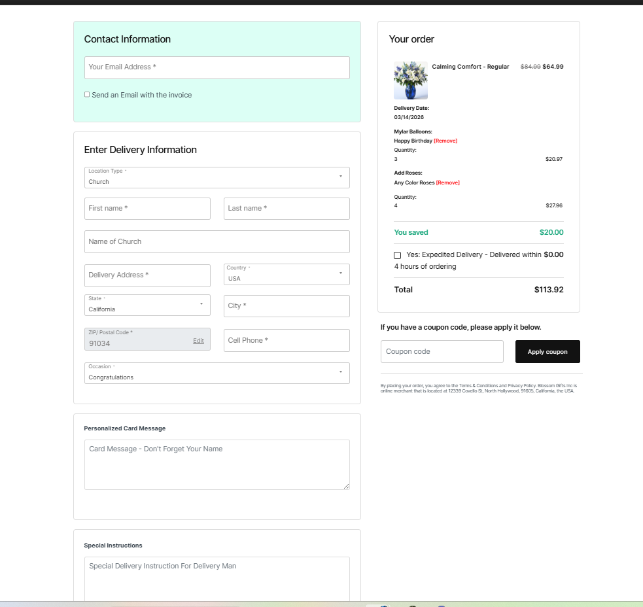Image resolution: width=643 pixels, height=607 pixels.
Task: Remove the Happy Birthday Mylar balloons
Action: [x=445, y=141]
